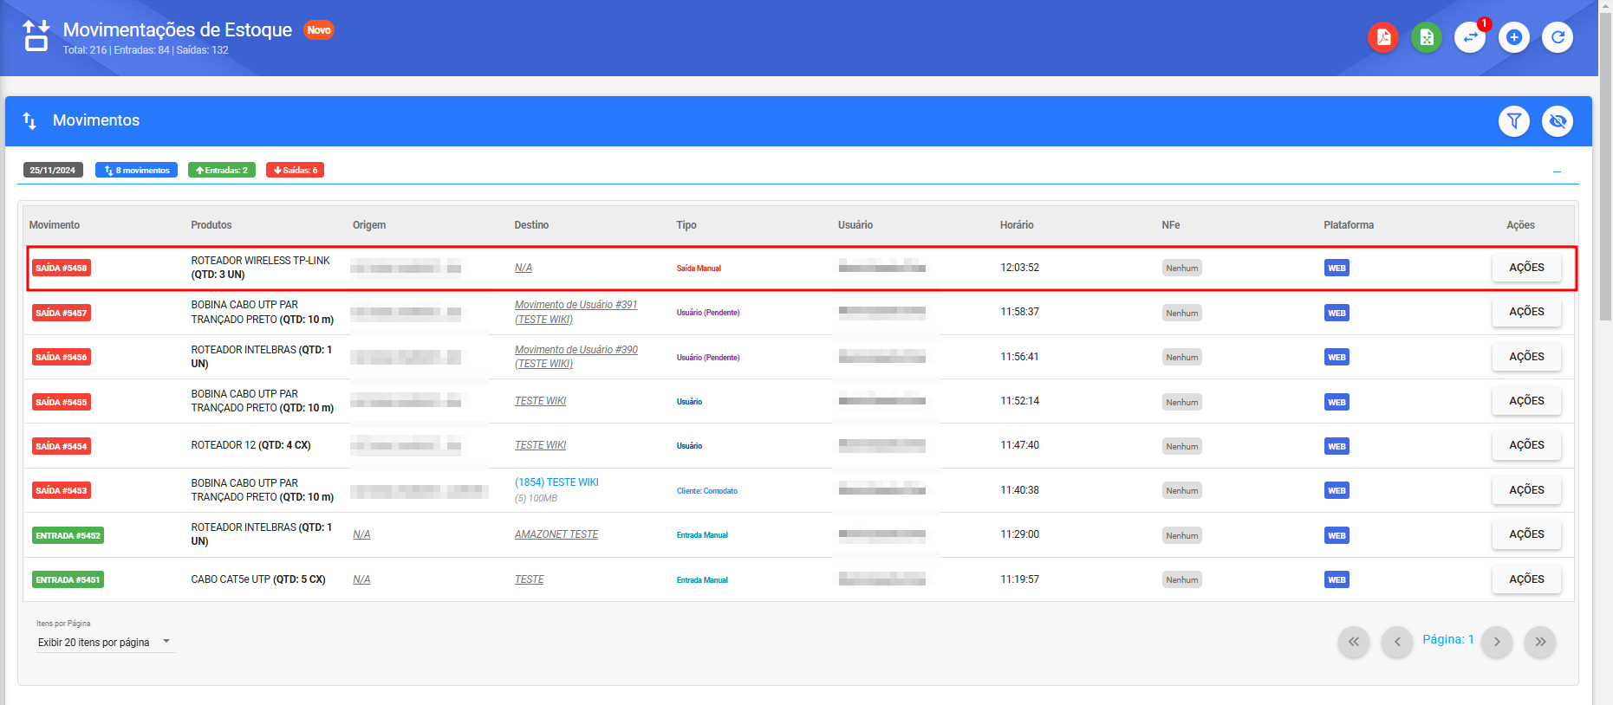Click the Tipo column header

(686, 225)
